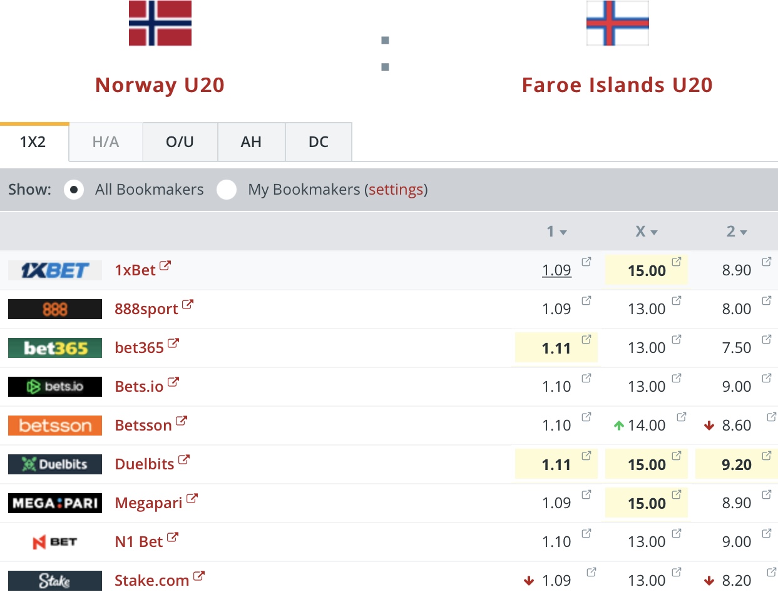Click the Norway U20 flag
Screen dimensions: 778x592
pyautogui.click(x=160, y=23)
